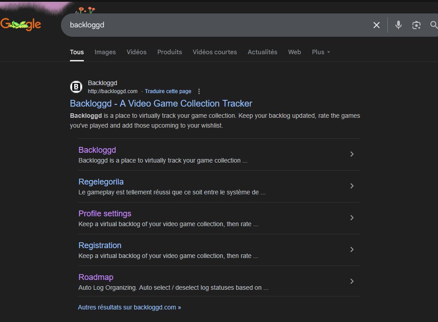Switch to the Vidéos tab
Viewport: 438px width, 322px height.
[x=136, y=52]
